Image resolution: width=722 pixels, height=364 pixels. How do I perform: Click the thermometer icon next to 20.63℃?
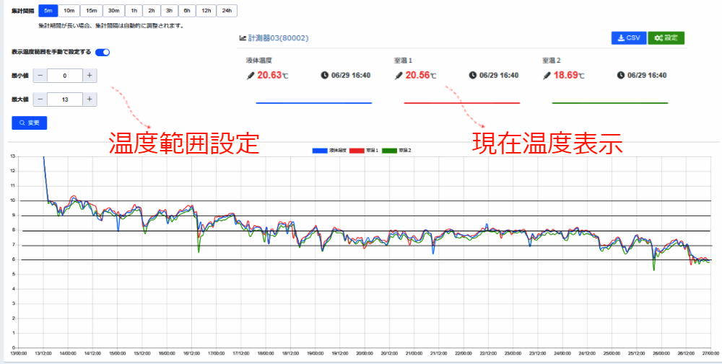coord(251,75)
